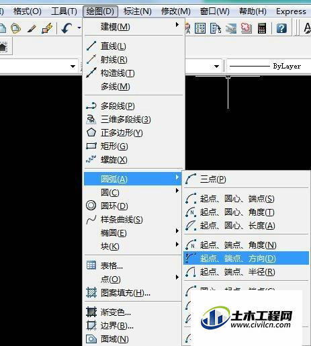Open the 格式(O) menu
Viewport: 311px width, 346px height.
pyautogui.click(x=28, y=11)
